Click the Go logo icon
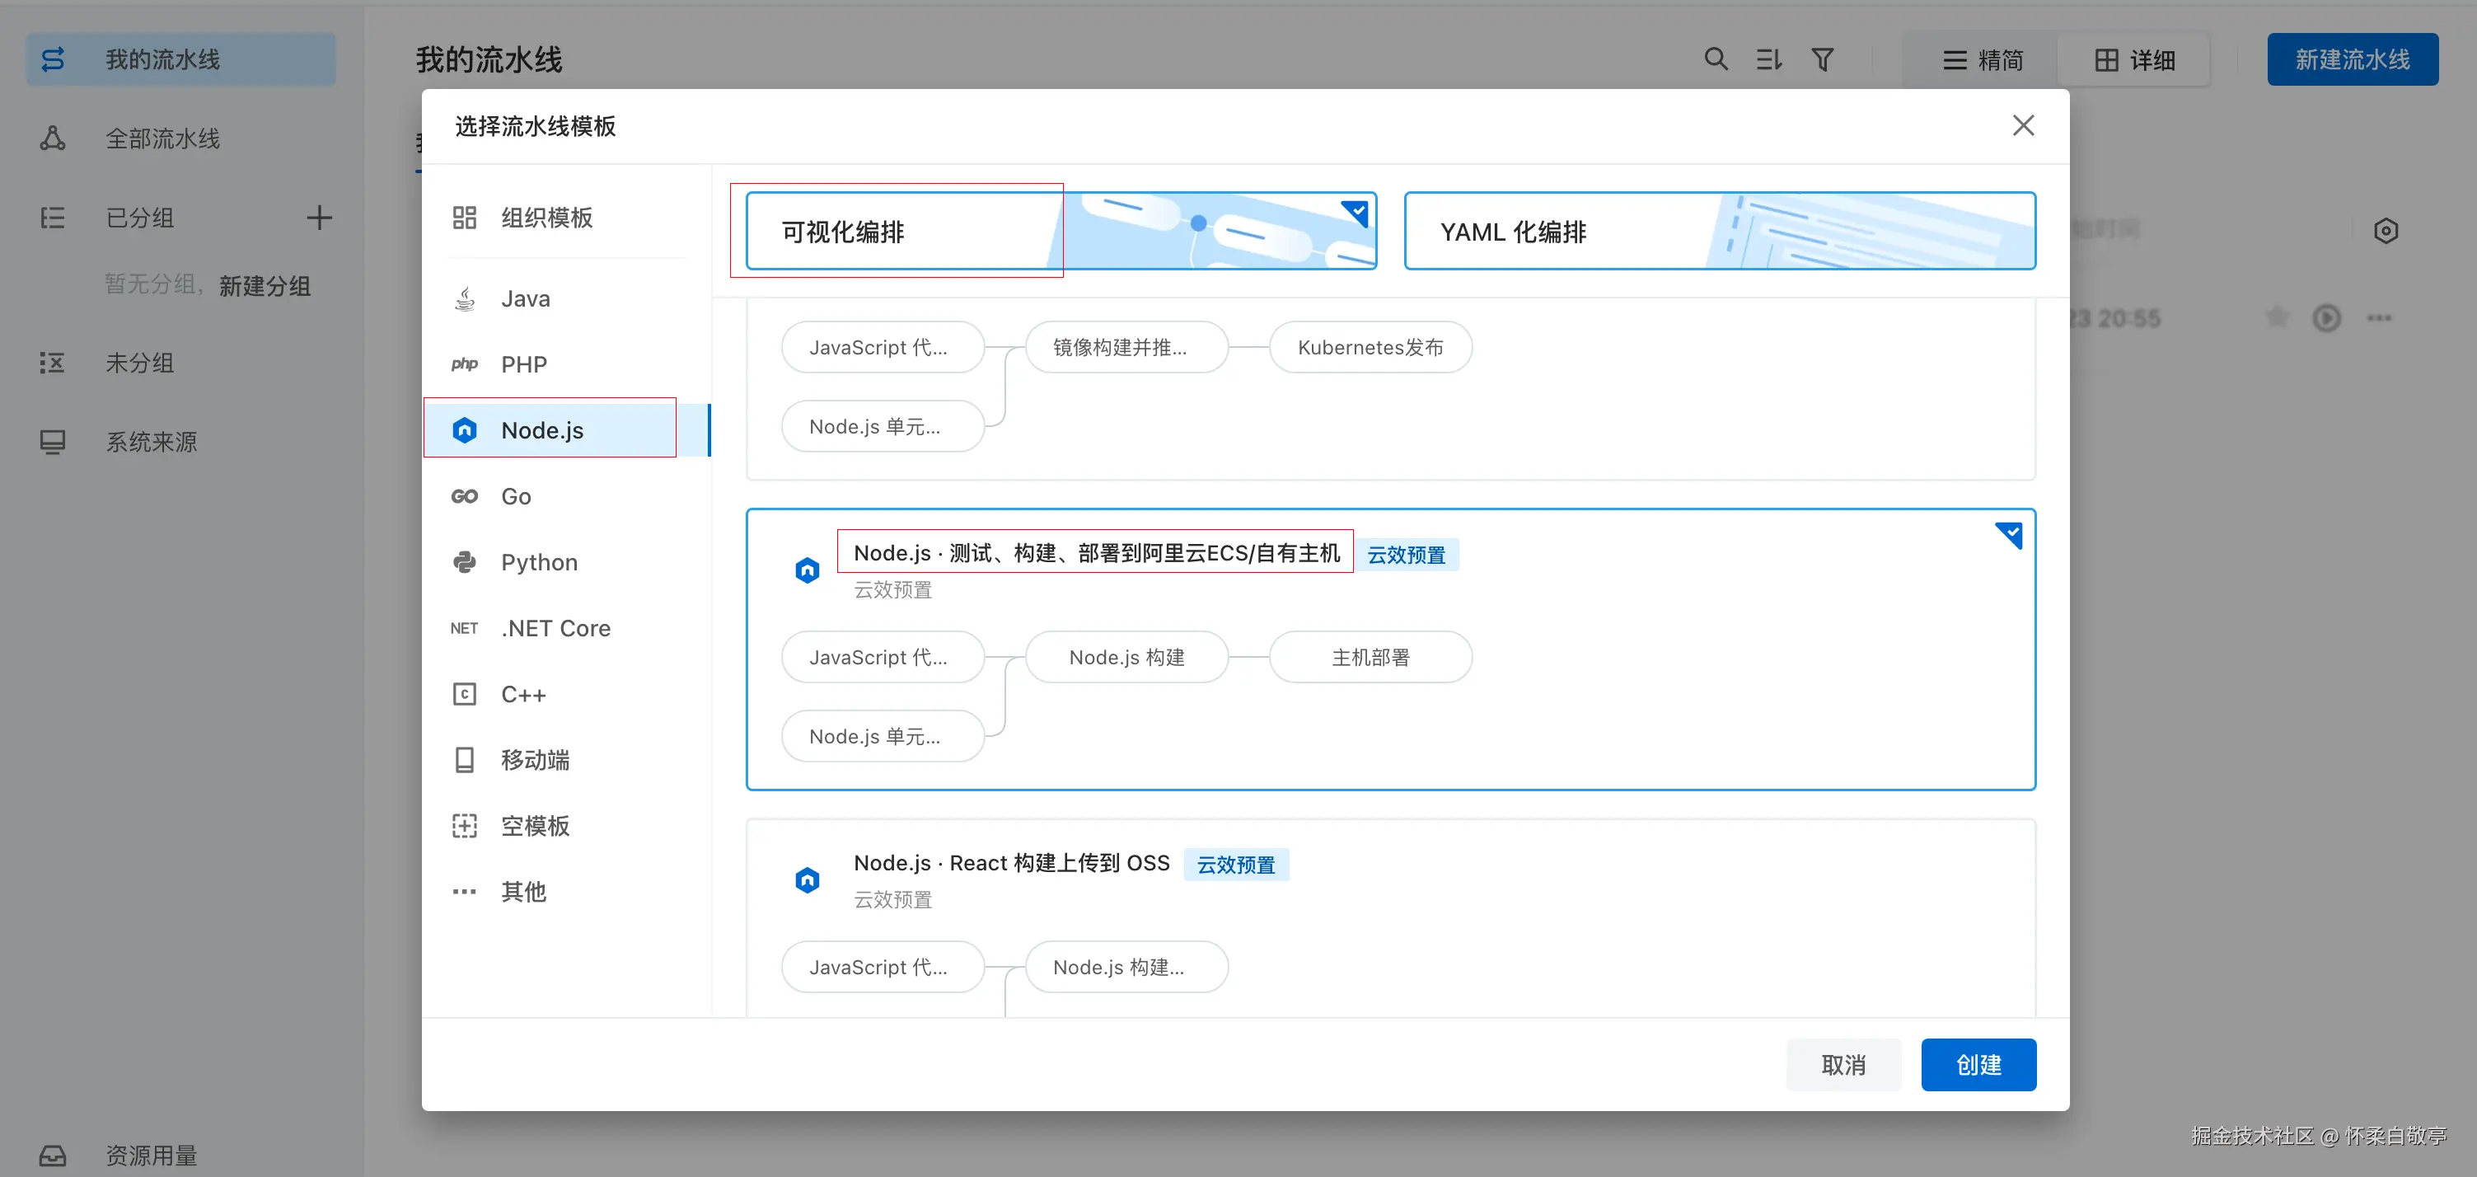Image resolution: width=2477 pixels, height=1177 pixels. pyautogui.click(x=465, y=496)
